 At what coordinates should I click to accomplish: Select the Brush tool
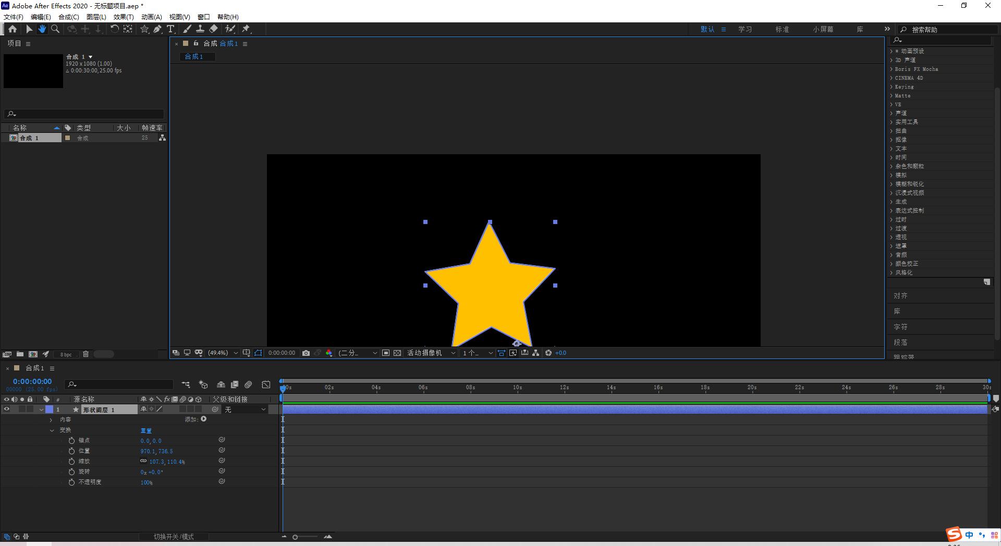click(x=187, y=29)
